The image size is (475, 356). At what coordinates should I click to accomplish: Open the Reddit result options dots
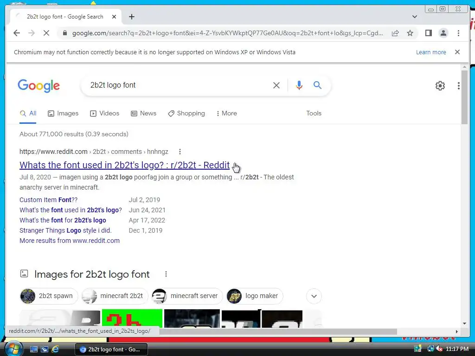pos(180,152)
